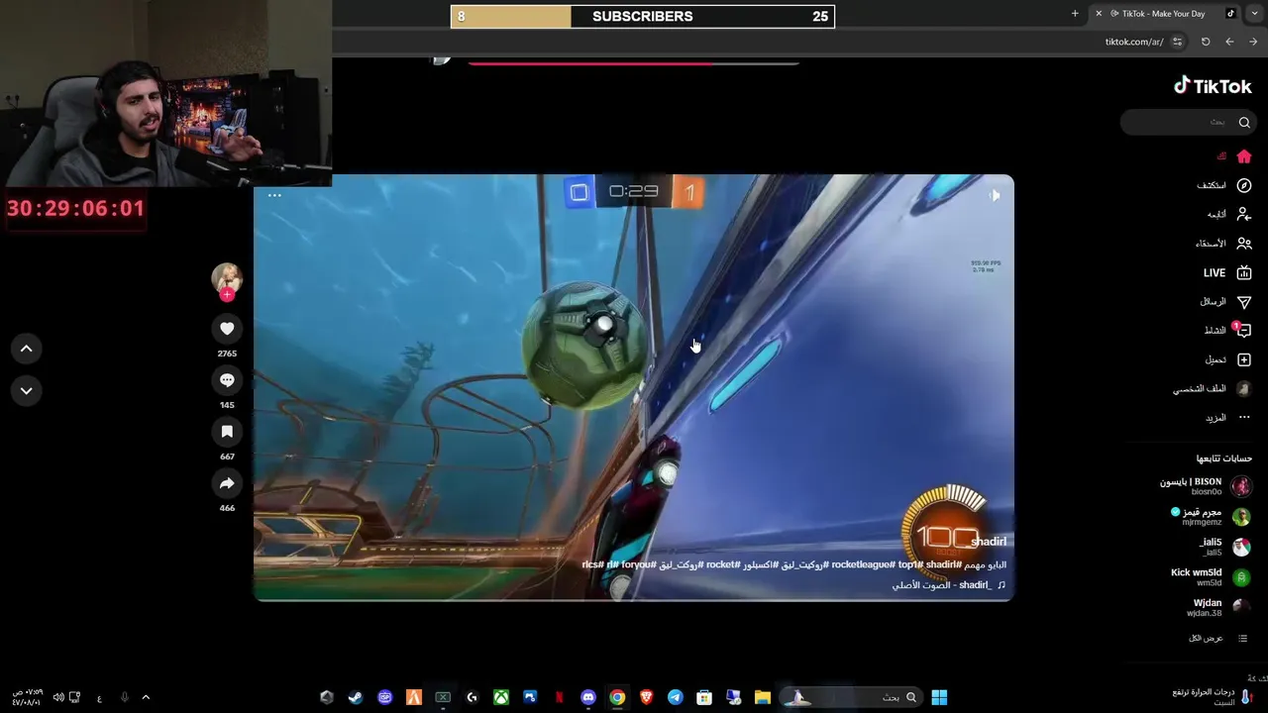Open the For You home icon
The image size is (1268, 713).
1244,156
